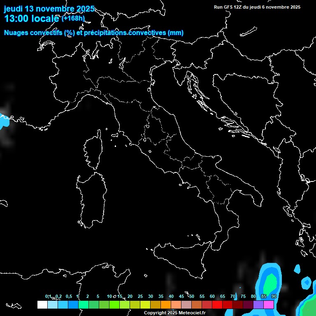This screenshot has width=316, height=316.
Task: Open the Copyright 2025 Meteociel.fr link
Action: coord(174,313)
